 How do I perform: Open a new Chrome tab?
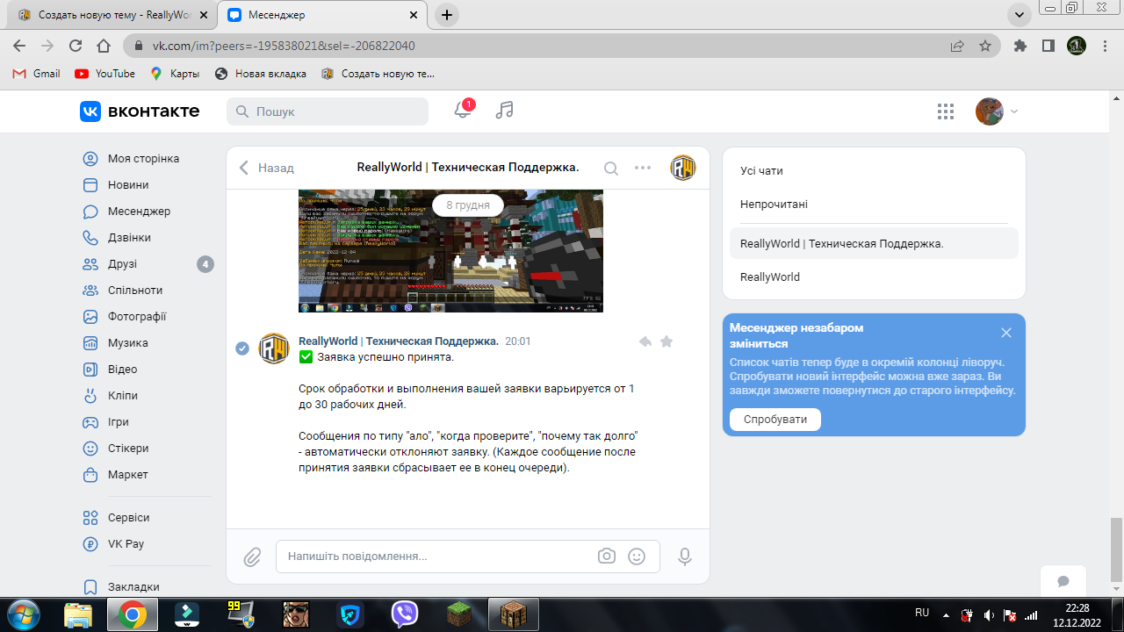447,15
